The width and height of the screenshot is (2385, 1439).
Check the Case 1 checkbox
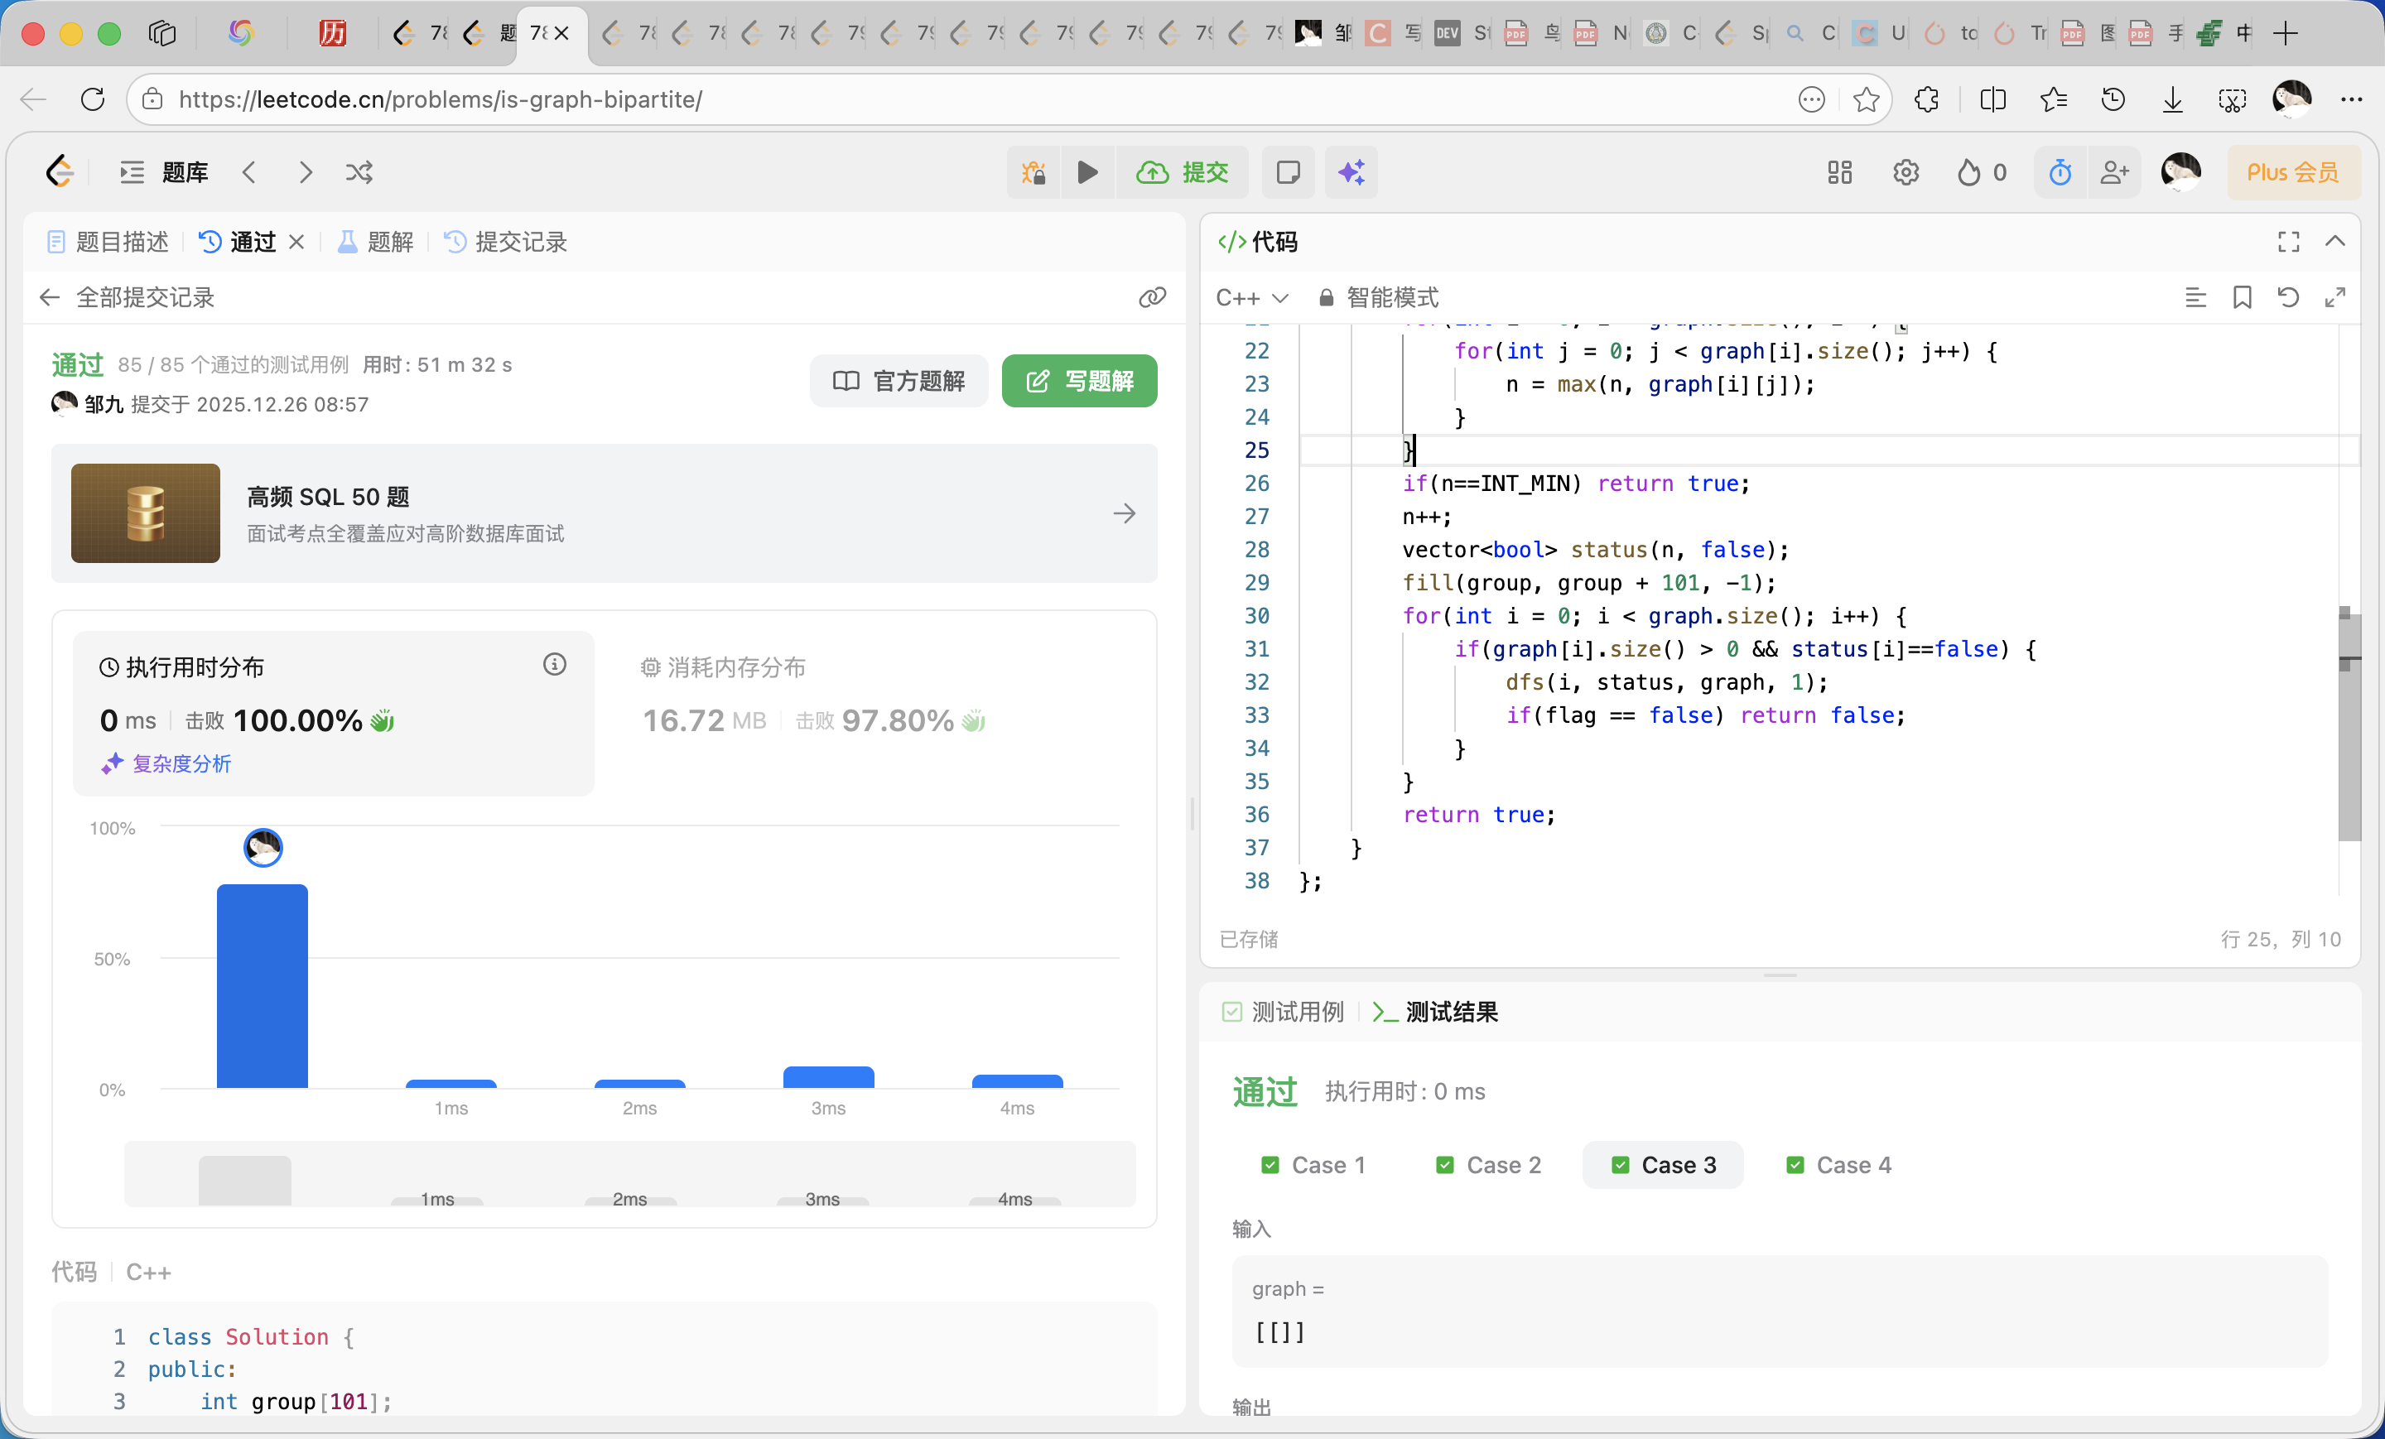[1271, 1165]
